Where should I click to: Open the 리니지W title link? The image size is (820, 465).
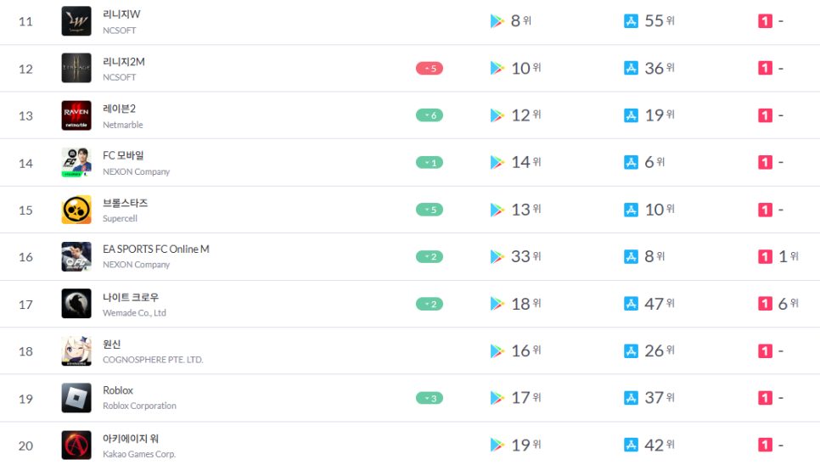point(121,14)
